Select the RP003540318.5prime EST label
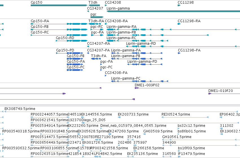240x158 pixels. (21, 131)
